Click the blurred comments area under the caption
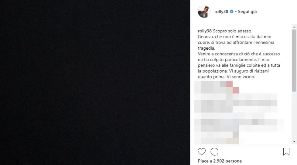The image size is (297, 165). click(239, 113)
